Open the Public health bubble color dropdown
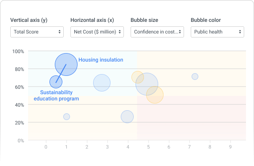The image size is (254, 166). [x=217, y=32]
